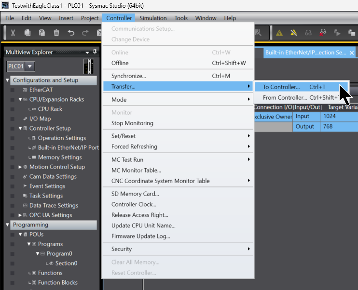Open the PLC01 controller dropdown
358x290 pixels.
[30, 66]
